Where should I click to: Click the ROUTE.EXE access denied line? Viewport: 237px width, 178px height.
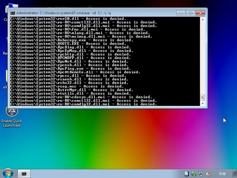point(68,44)
